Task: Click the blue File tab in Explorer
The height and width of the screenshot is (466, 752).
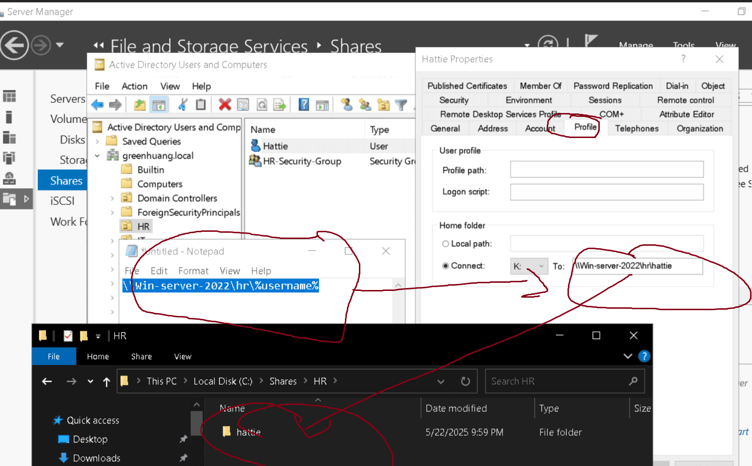Action: pyautogui.click(x=54, y=356)
